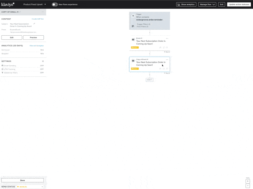The image size is (253, 189).
Task: Open the three-dot menu on Email #1 card
Action: point(167,38)
